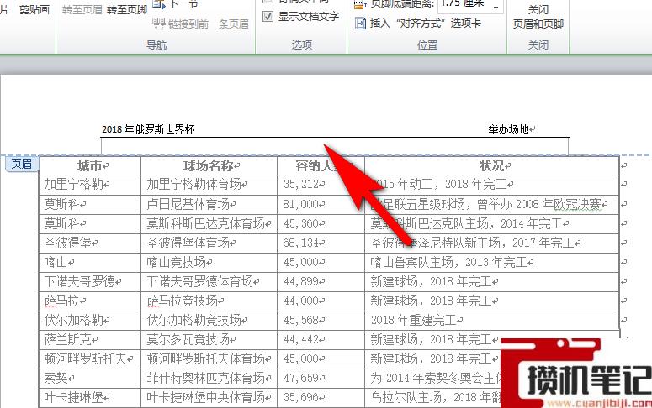652x408 pixels.
Task: Click 转至页脚 to go to the footer
Action: [127, 10]
